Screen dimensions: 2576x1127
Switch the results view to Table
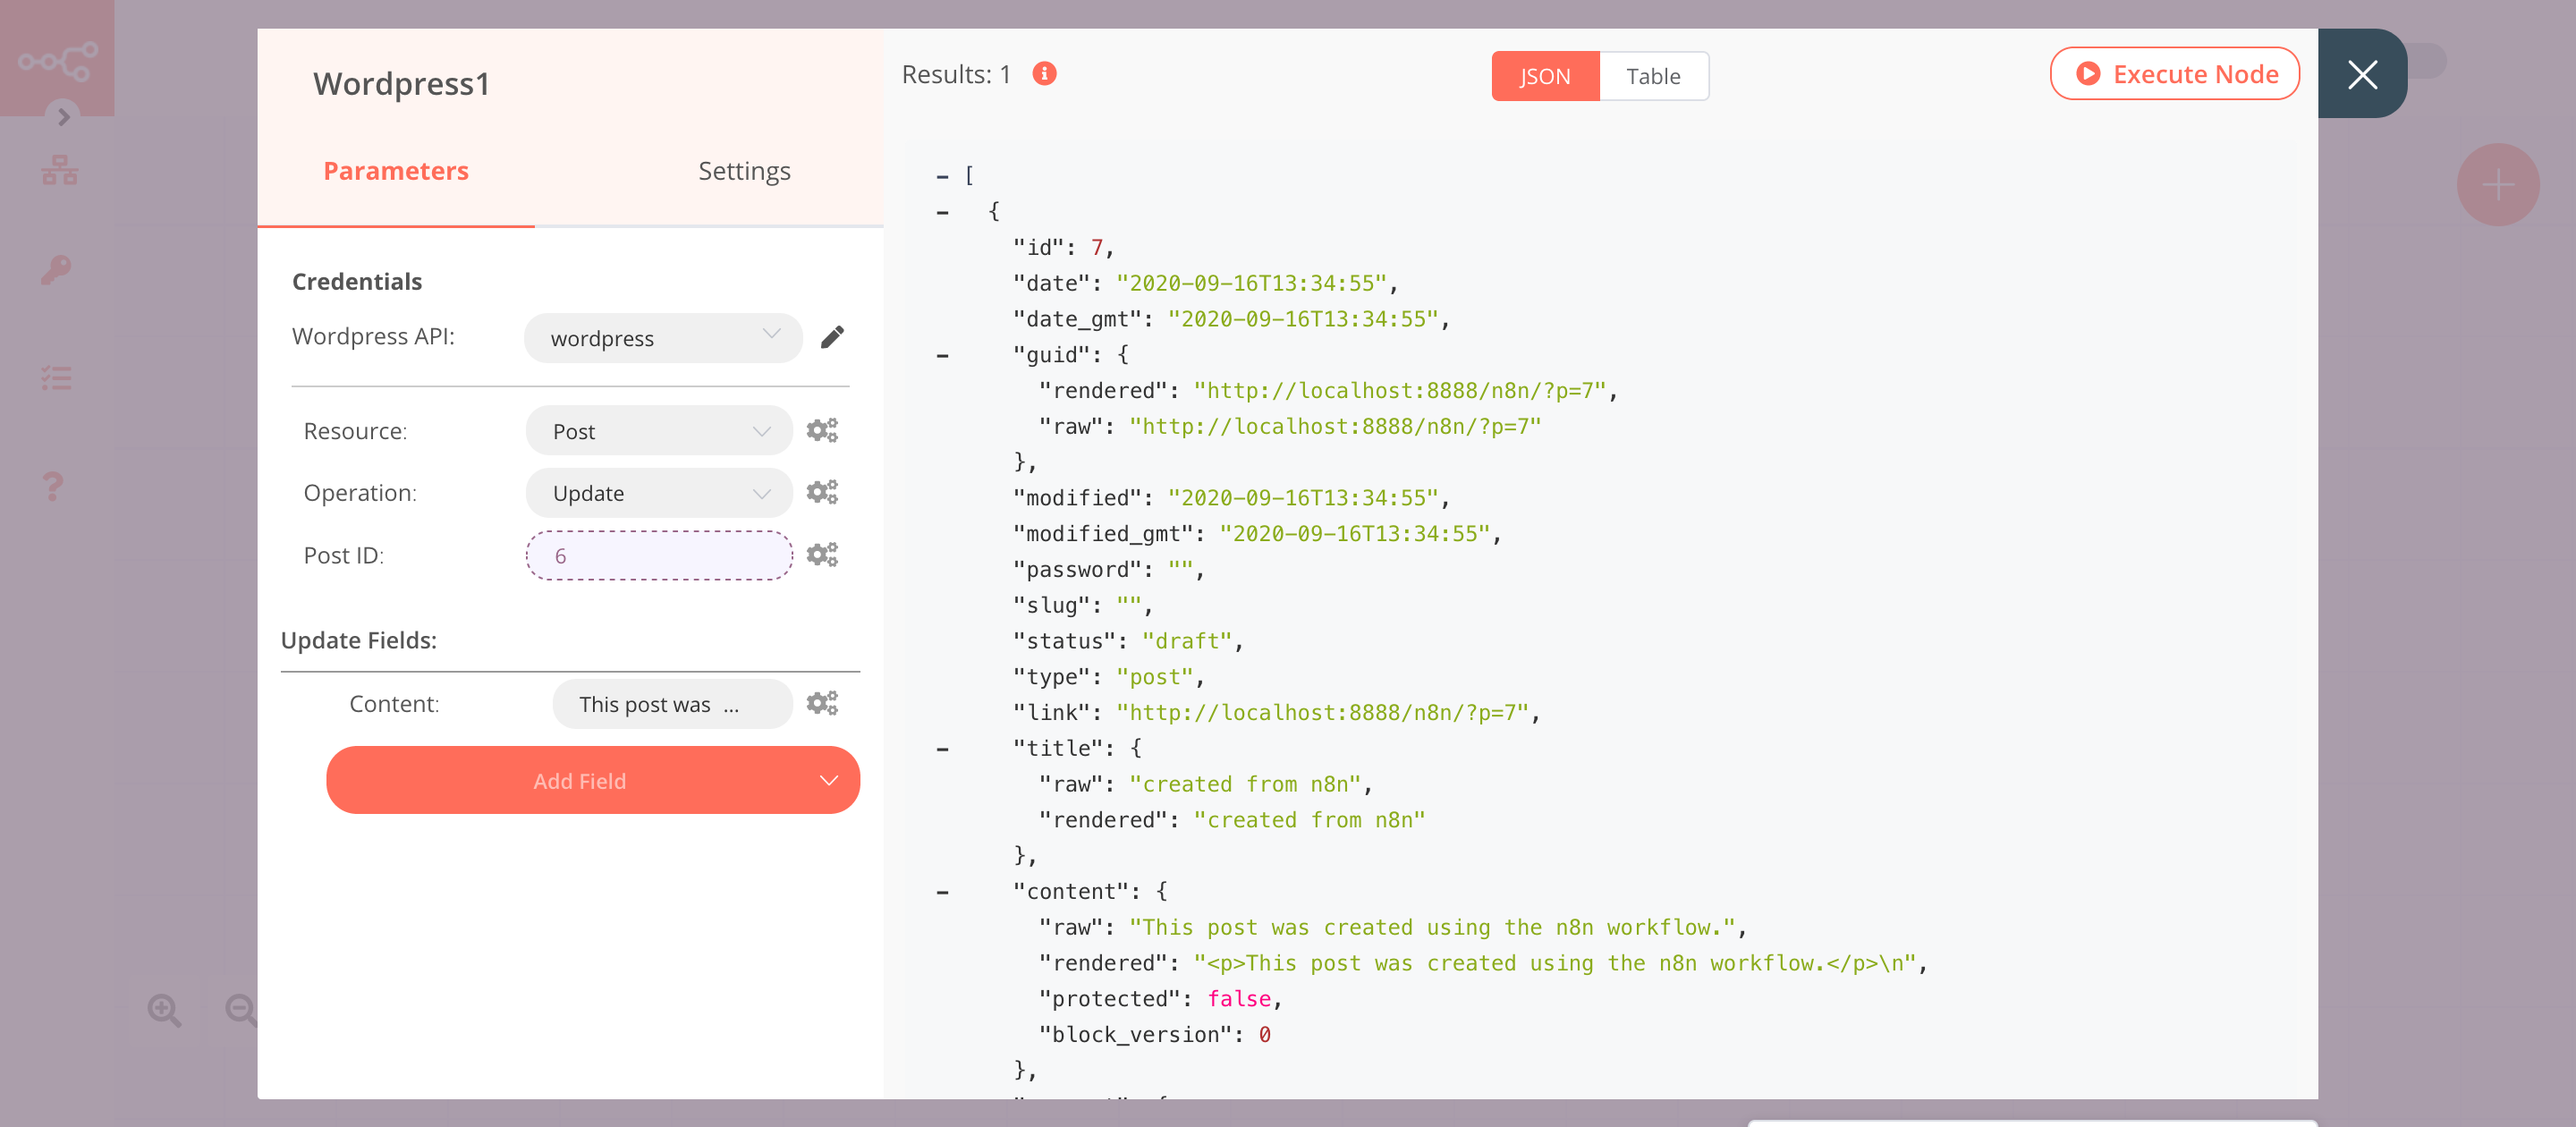[x=1654, y=75]
